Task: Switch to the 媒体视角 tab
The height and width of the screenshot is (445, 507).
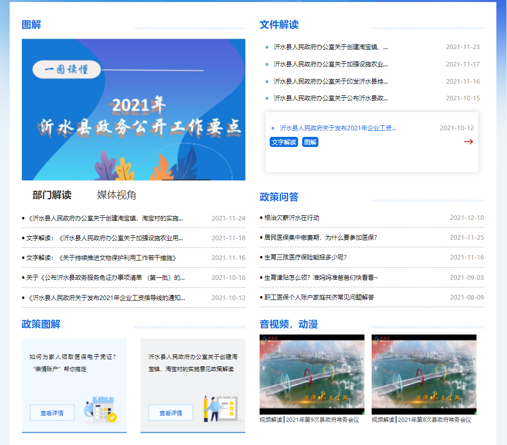Action: coord(117,195)
